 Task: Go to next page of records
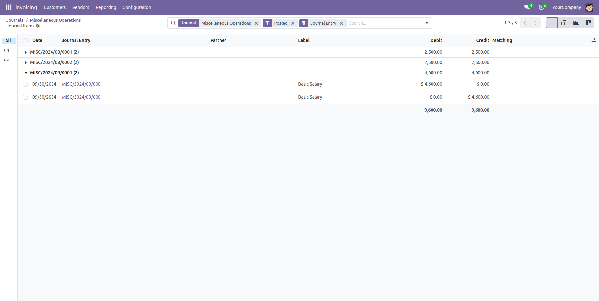coord(535,23)
